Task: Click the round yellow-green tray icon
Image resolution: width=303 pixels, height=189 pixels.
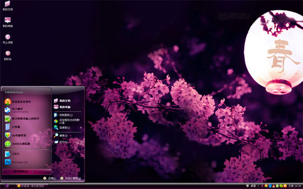Action: pos(281,186)
